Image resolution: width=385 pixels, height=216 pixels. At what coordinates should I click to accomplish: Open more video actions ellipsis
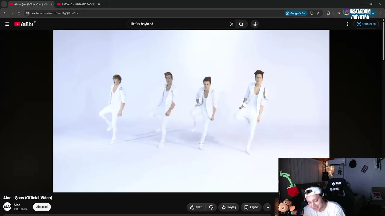[267, 207]
